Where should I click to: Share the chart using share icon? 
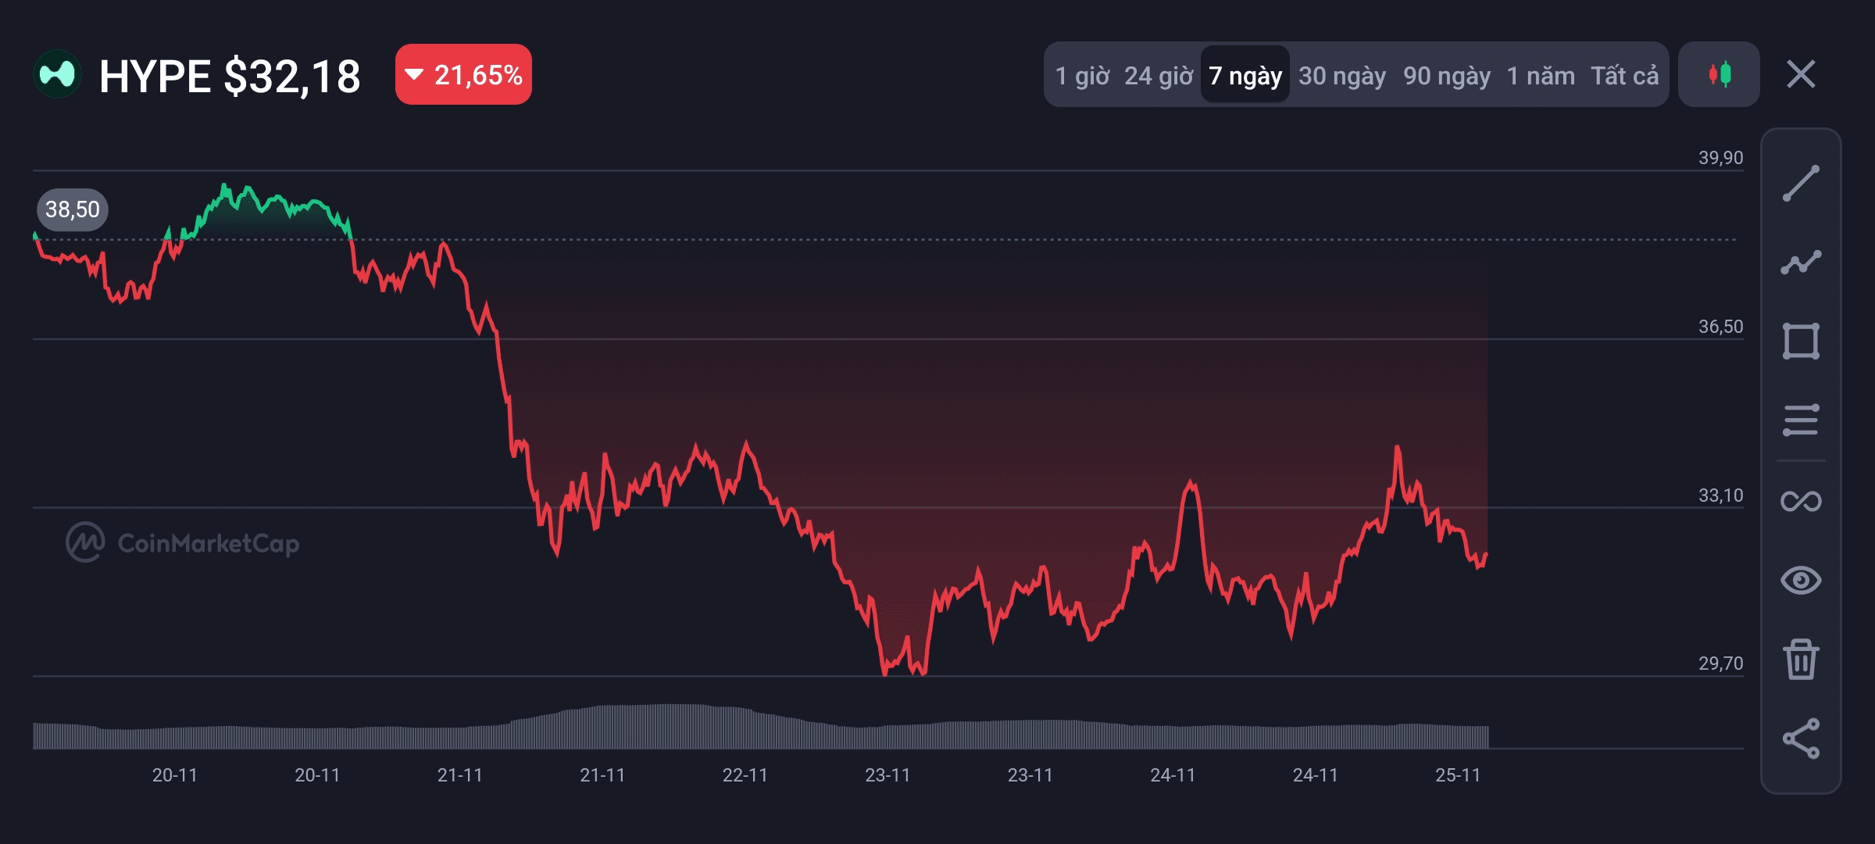(1801, 738)
